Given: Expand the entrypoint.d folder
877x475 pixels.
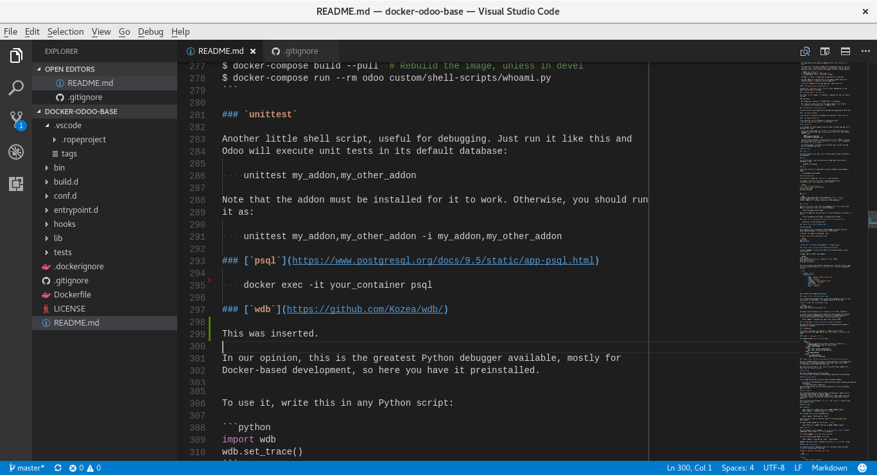Looking at the screenshot, I should (x=105, y=210).
